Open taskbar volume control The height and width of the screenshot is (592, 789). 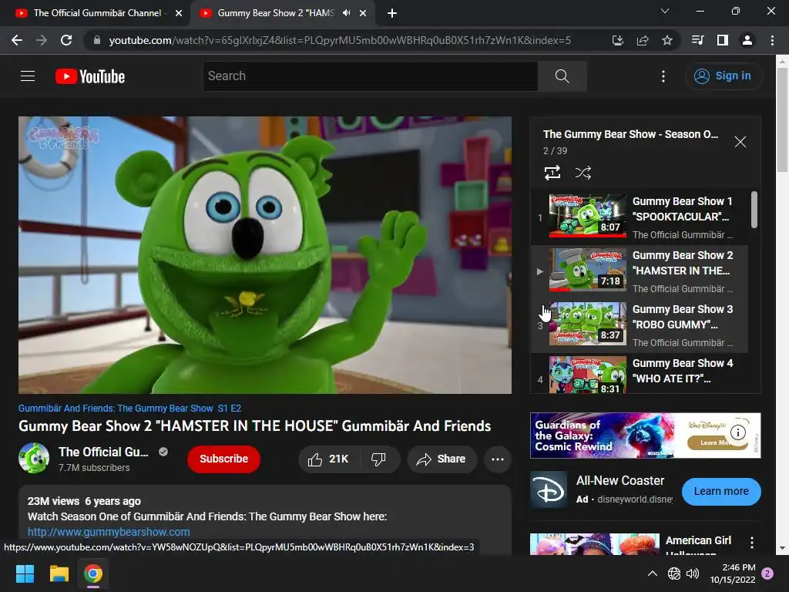(x=693, y=573)
